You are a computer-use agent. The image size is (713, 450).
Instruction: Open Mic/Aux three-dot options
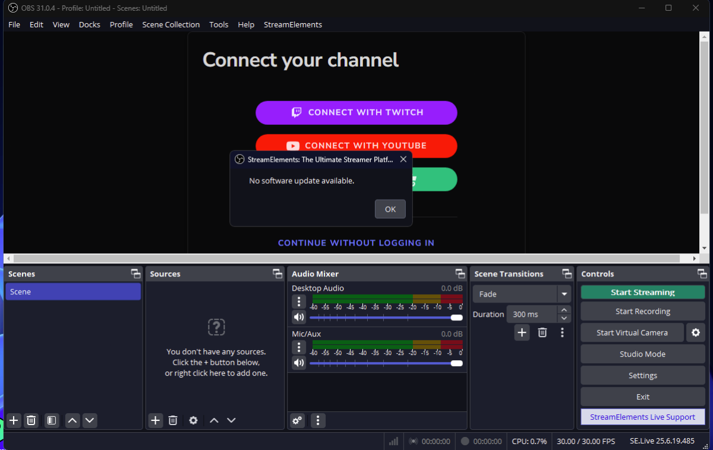point(299,347)
